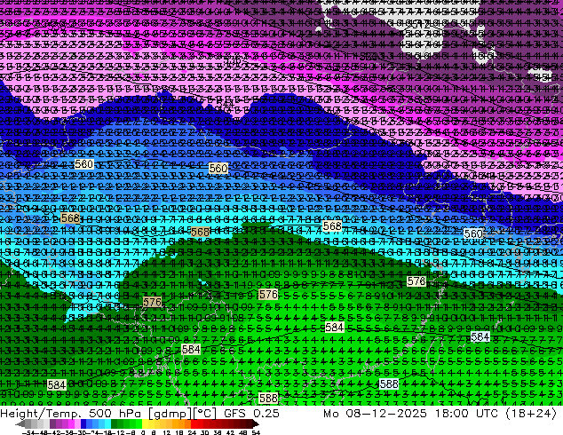
Task: Select the "GFS 0.25" model text
Action: pyautogui.click(x=251, y=414)
